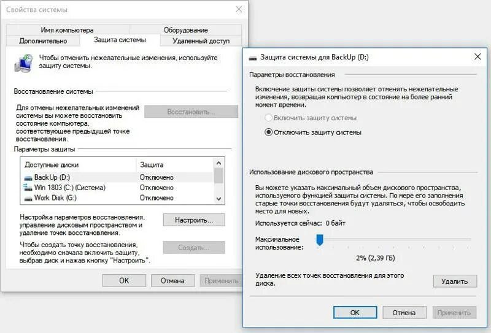Screen dimensions: 491x333
Task: Open the 'Удаленный доступ' tab
Action: [201, 40]
